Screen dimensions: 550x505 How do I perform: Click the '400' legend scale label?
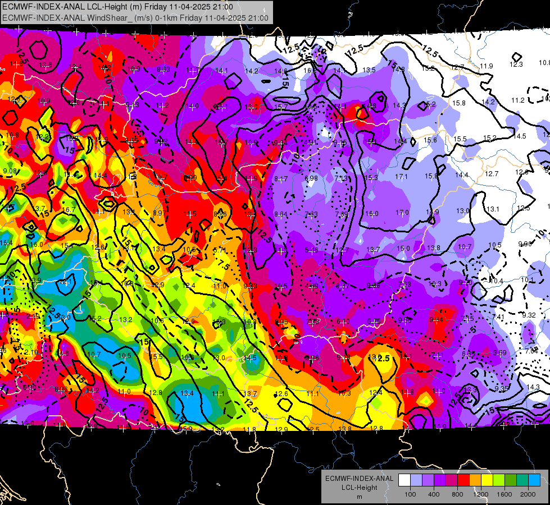point(434,494)
